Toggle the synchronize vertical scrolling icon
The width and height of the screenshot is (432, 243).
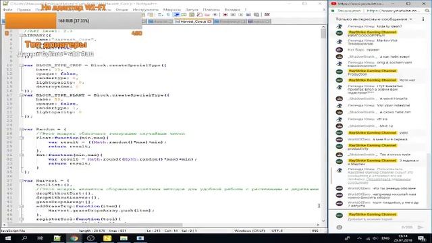[143, 15]
